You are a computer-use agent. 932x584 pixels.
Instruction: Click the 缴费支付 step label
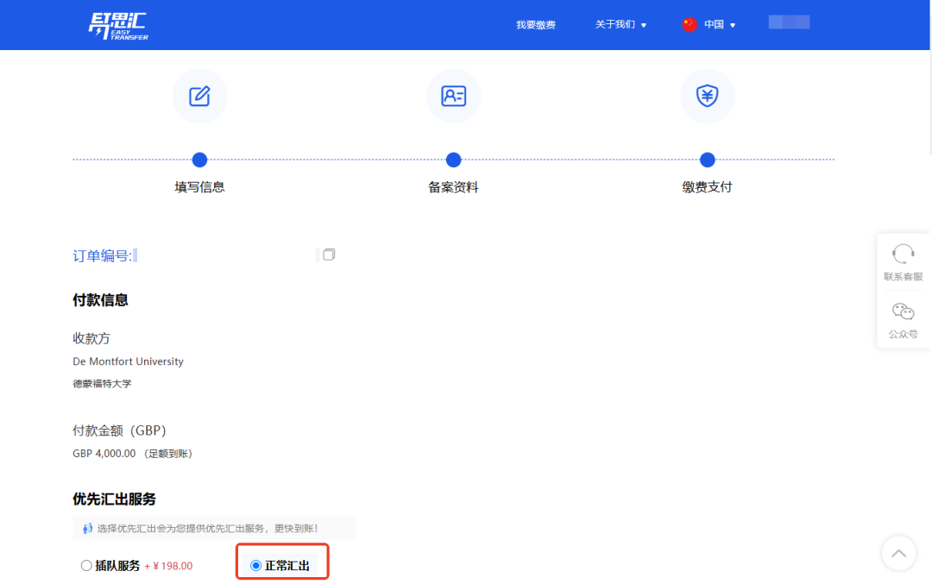[x=707, y=187]
